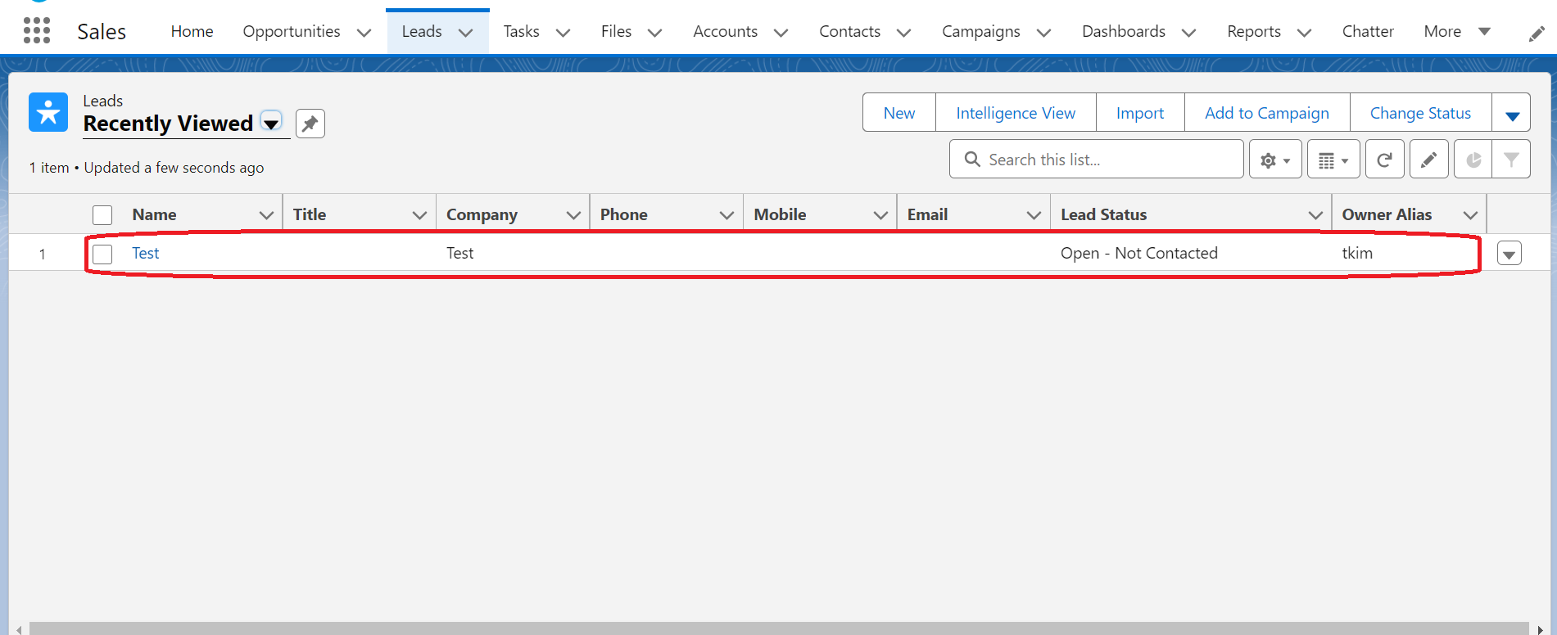Pin the Recently Viewed list view
1557x635 pixels.
click(x=310, y=124)
